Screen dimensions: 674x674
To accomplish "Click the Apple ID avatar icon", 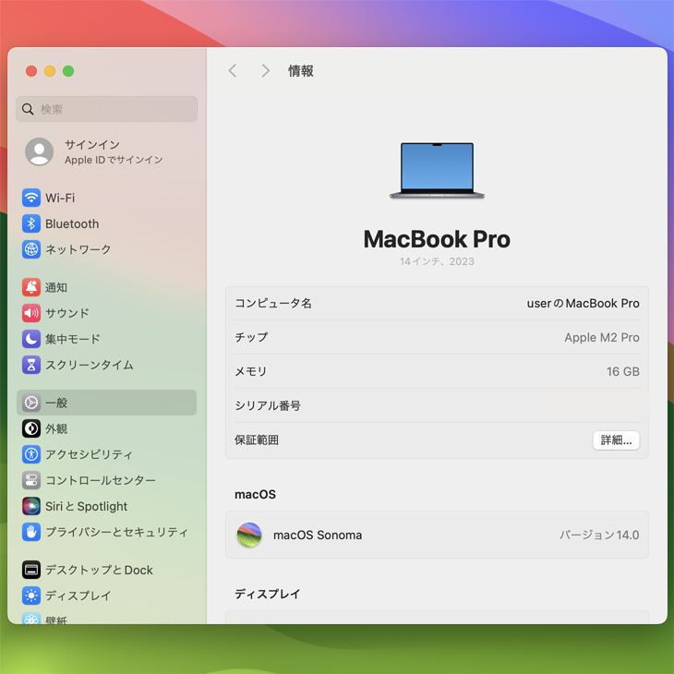I will [x=39, y=151].
